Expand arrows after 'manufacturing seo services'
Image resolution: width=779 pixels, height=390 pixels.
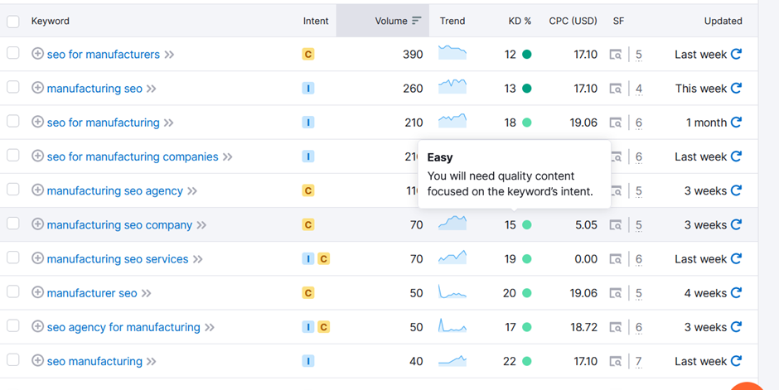[x=198, y=259]
